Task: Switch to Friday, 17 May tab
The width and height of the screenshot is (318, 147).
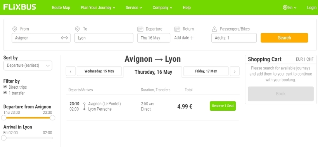Action: (x=206, y=71)
